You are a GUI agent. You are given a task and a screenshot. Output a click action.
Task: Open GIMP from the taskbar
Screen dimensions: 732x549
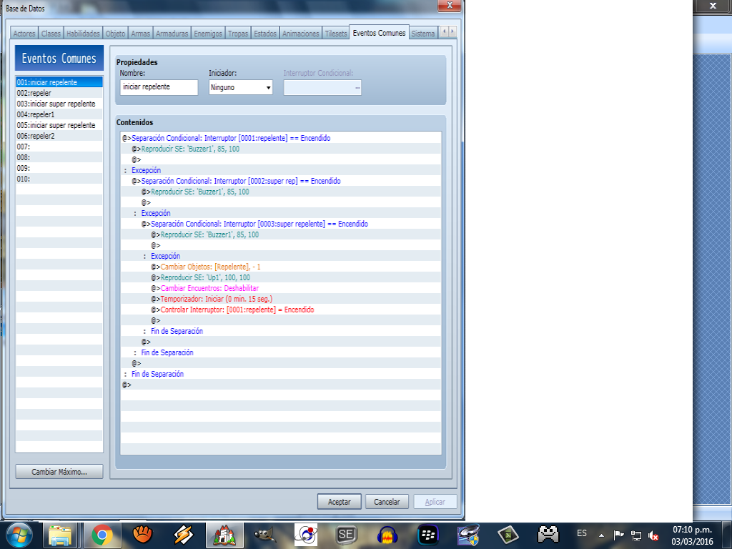pos(265,535)
